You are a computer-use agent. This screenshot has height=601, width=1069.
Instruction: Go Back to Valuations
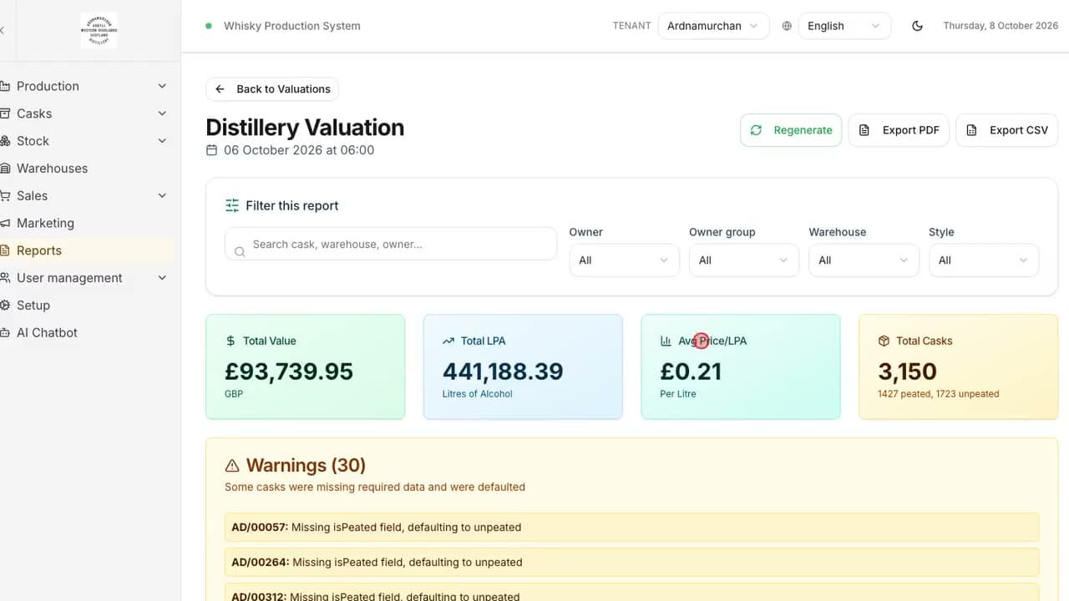click(x=272, y=89)
